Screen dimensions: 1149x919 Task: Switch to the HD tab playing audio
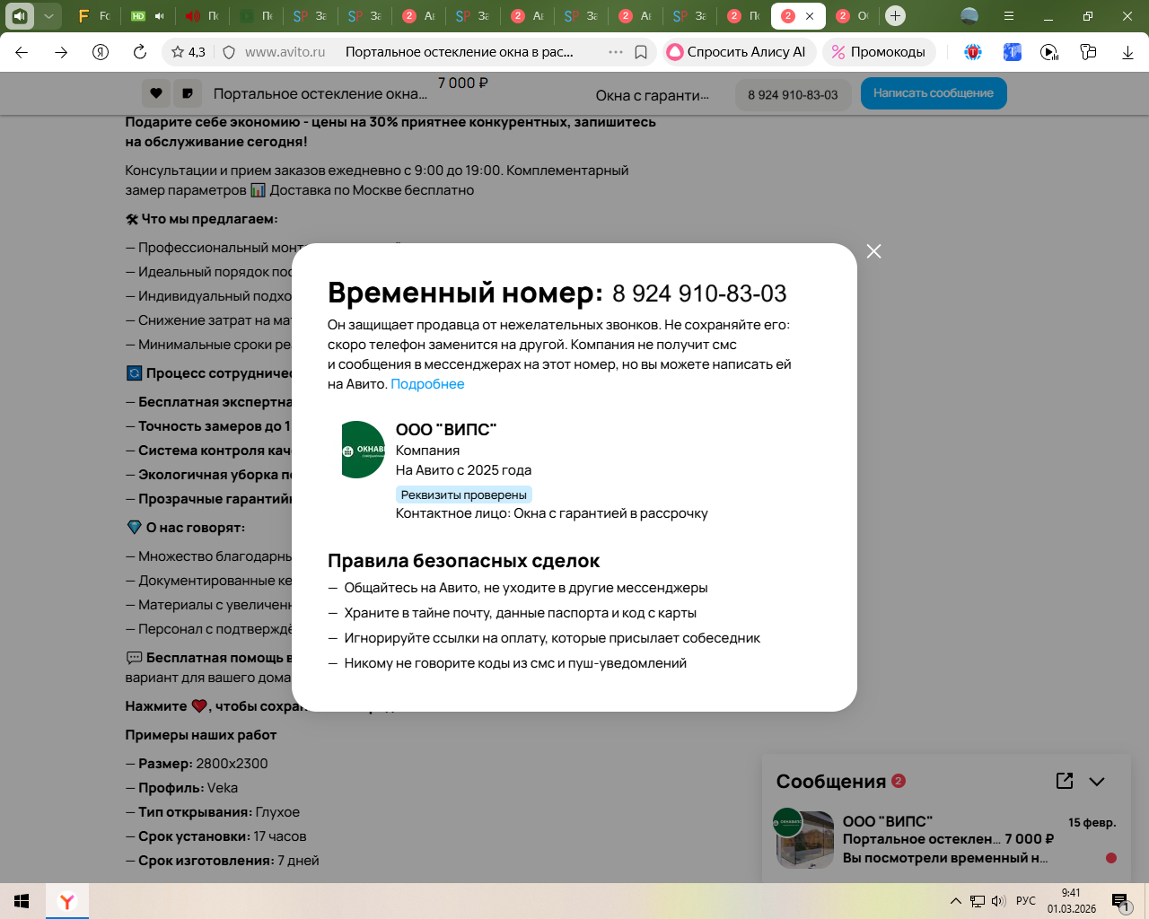pos(148,15)
